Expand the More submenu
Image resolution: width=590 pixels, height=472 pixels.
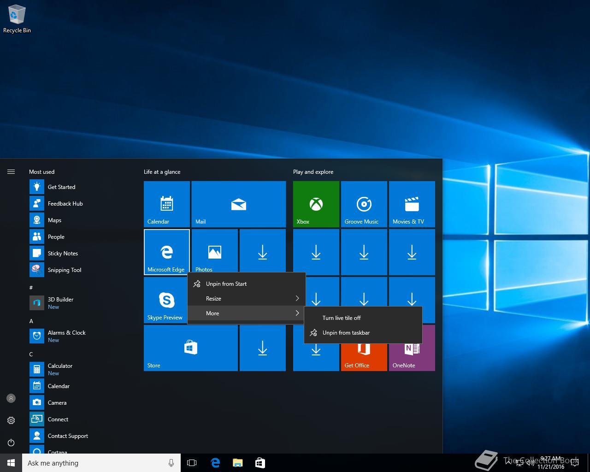click(x=247, y=313)
